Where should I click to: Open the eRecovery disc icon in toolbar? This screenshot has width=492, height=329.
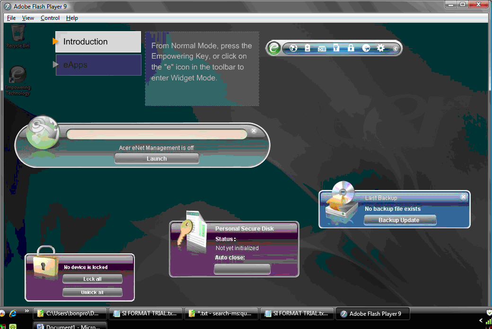tap(366, 48)
